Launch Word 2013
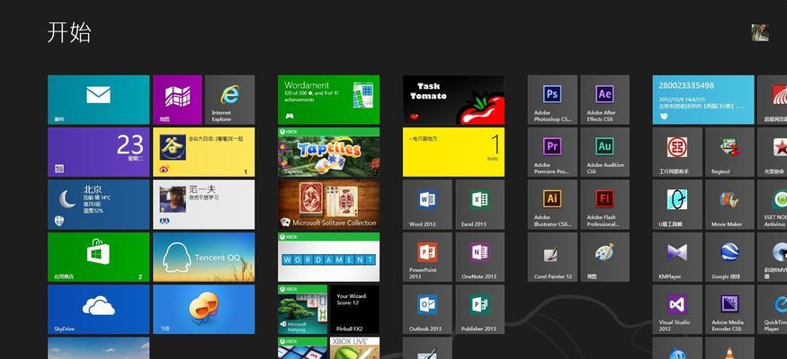The height and width of the screenshot is (359, 787). point(427,205)
